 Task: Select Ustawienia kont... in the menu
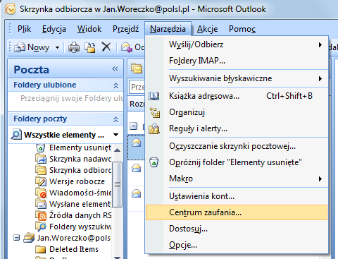[x=237, y=196]
